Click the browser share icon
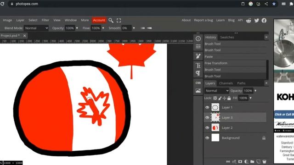The height and width of the screenshot is (165, 294). 266,4
